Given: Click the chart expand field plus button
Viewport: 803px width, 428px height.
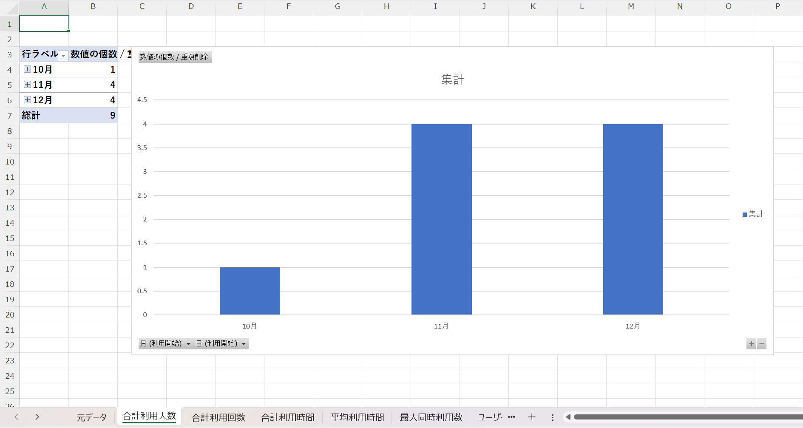Looking at the screenshot, I should tap(751, 344).
